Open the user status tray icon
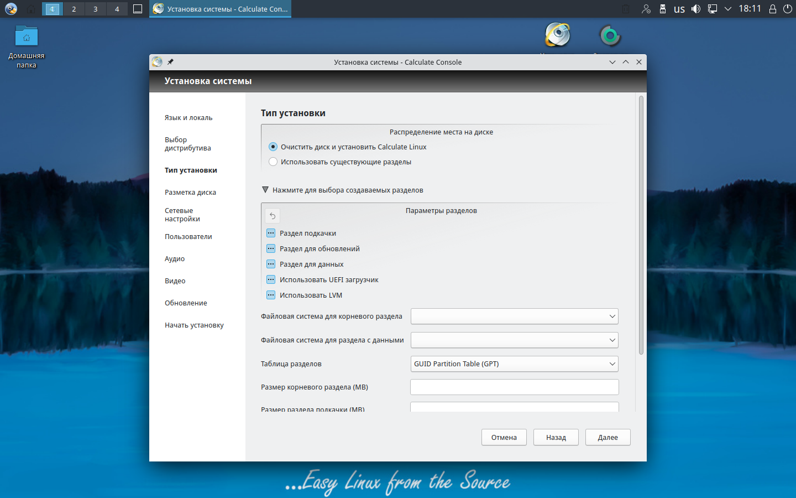 pyautogui.click(x=646, y=9)
